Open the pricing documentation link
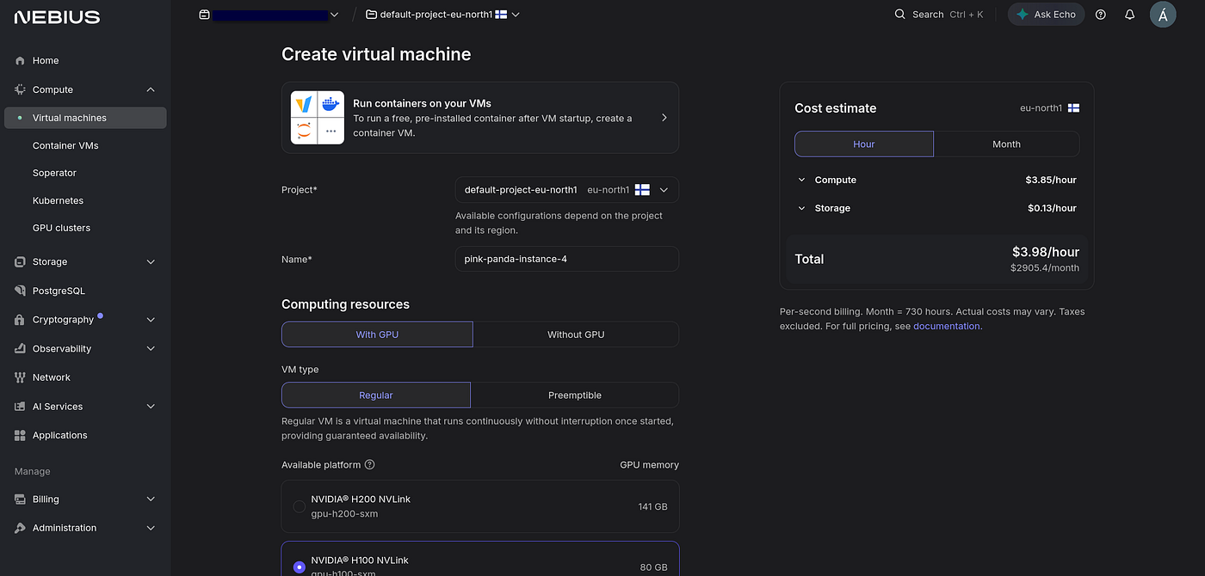Image resolution: width=1205 pixels, height=576 pixels. click(x=947, y=327)
